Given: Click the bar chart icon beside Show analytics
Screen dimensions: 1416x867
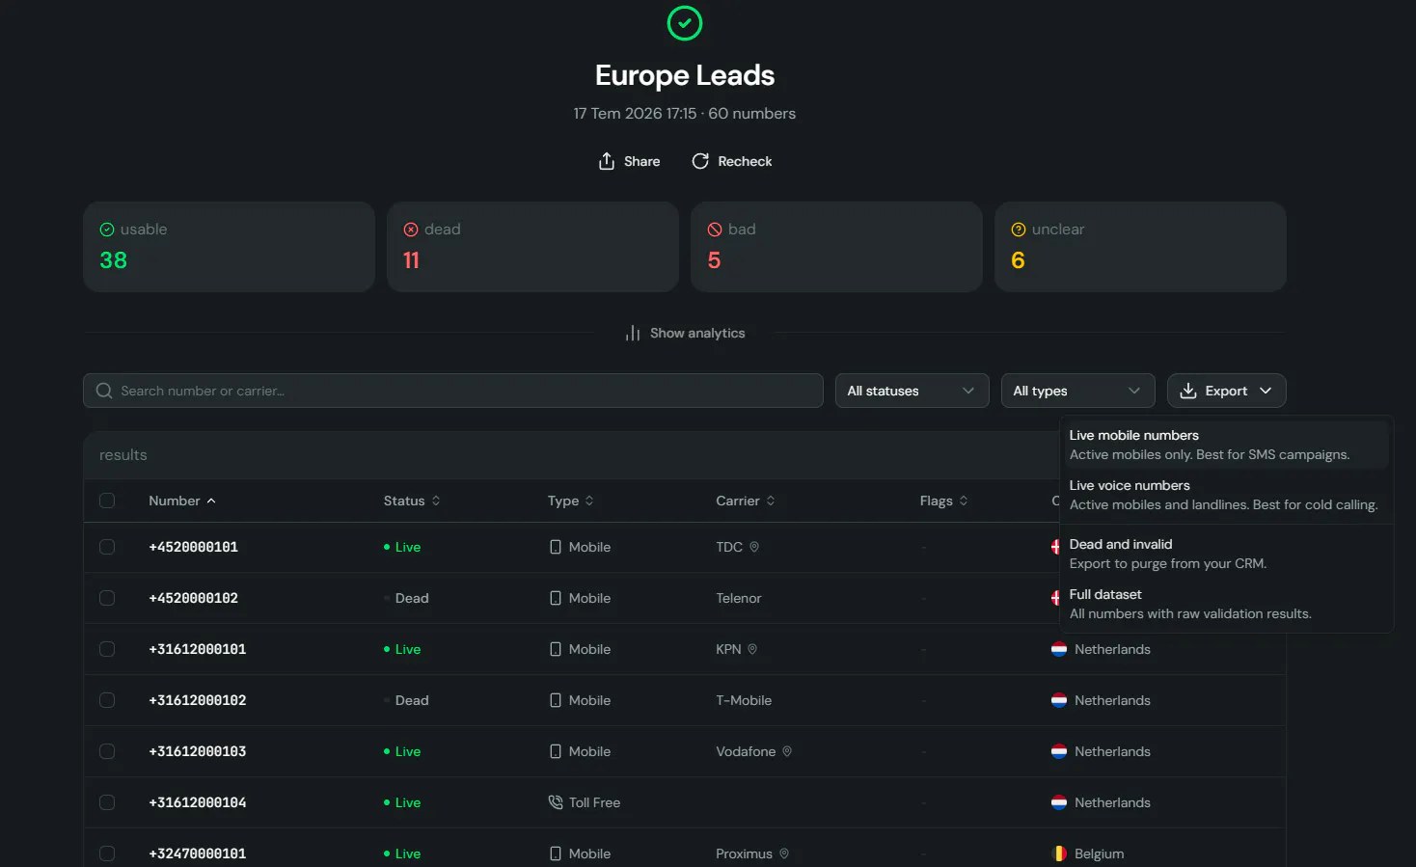Looking at the screenshot, I should coord(633,333).
